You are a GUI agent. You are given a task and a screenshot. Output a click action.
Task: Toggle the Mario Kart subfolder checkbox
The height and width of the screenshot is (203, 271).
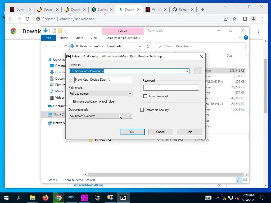(x=70, y=80)
